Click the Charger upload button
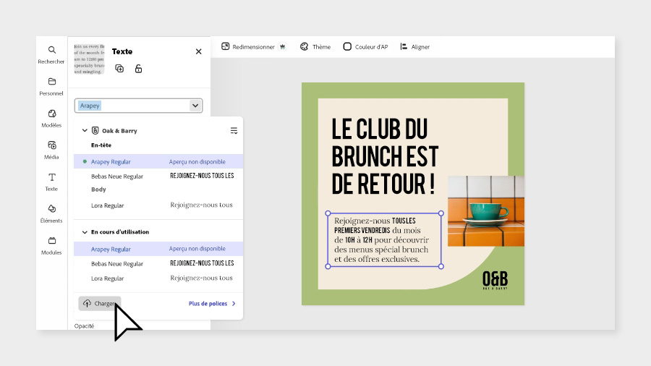 [100, 303]
